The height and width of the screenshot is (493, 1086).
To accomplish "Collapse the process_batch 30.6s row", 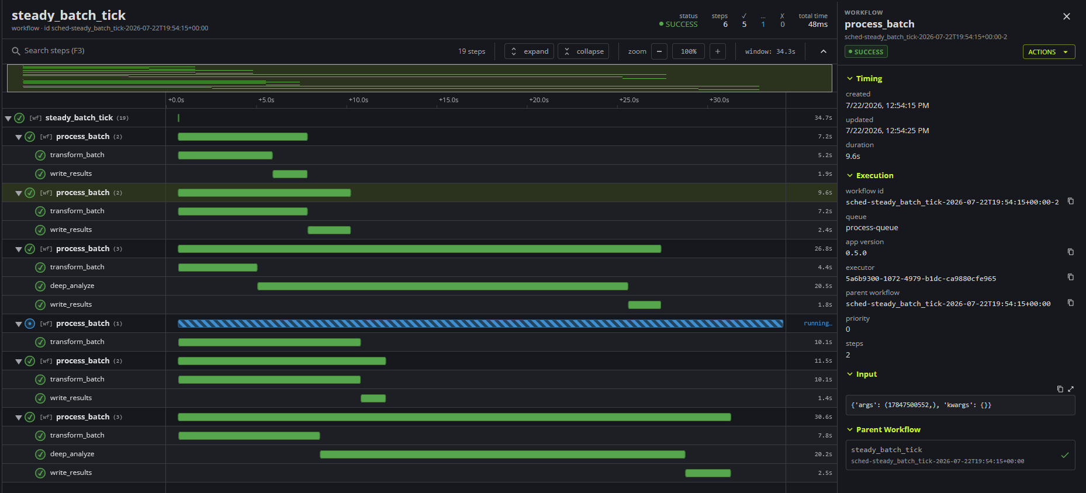I will click(19, 417).
